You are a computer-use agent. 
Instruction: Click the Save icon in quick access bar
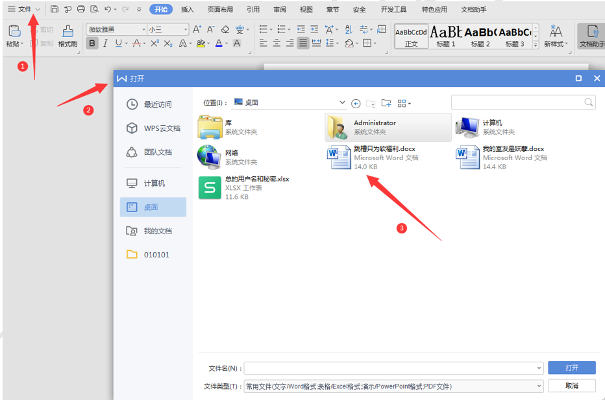[55, 9]
